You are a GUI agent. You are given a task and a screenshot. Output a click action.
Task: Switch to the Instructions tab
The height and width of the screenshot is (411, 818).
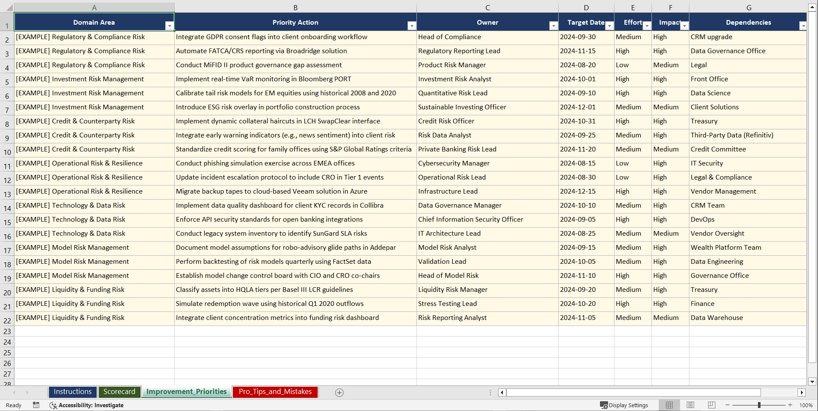72,392
